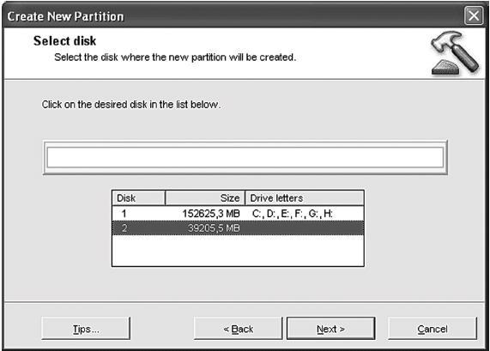Sort by the Size column header
Viewport: 490px width, 351px height.
[205, 198]
